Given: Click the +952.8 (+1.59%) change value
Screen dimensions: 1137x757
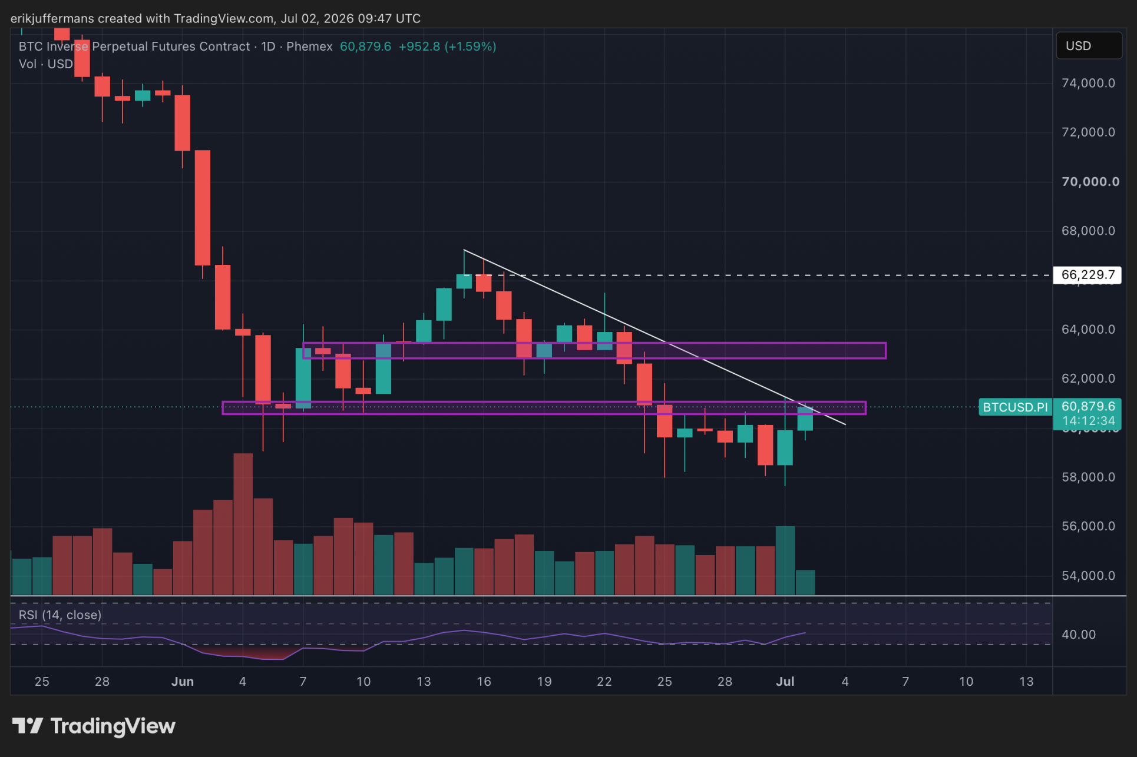Looking at the screenshot, I should tap(447, 47).
